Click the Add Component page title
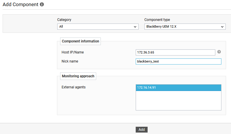The width and height of the screenshot is (231, 134). 20,4
